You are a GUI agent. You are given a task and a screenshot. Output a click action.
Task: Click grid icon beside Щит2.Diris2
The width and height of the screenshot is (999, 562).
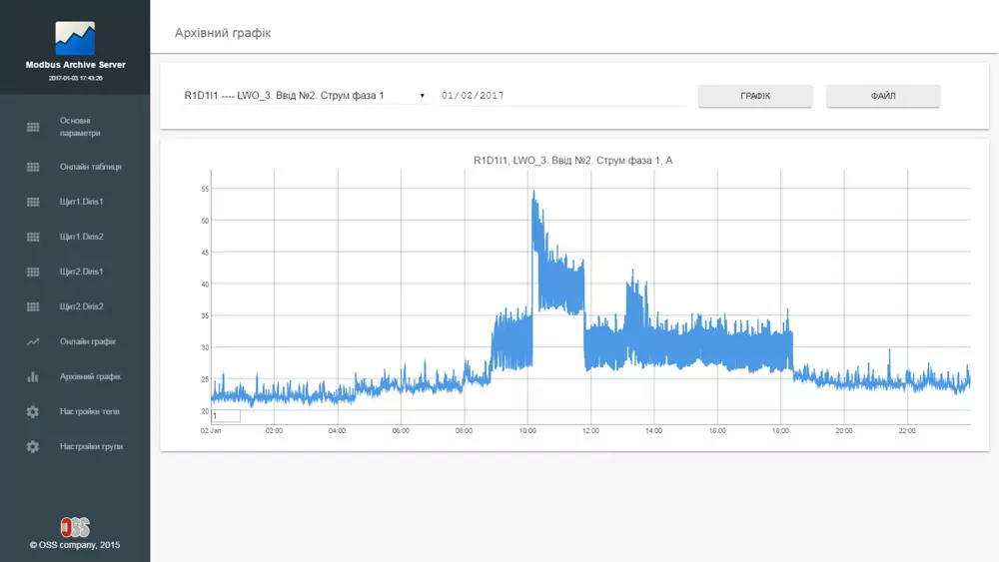tap(33, 306)
